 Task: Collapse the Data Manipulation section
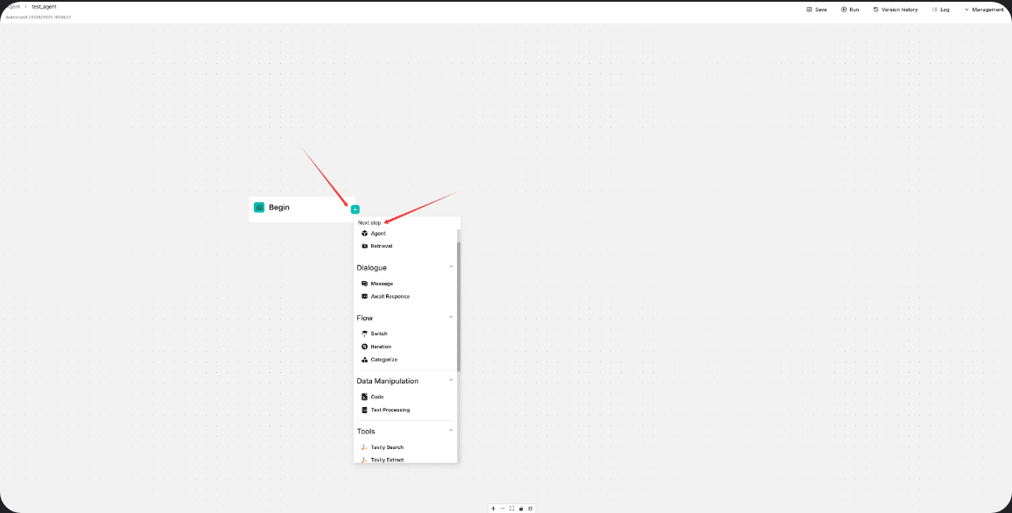pos(451,380)
